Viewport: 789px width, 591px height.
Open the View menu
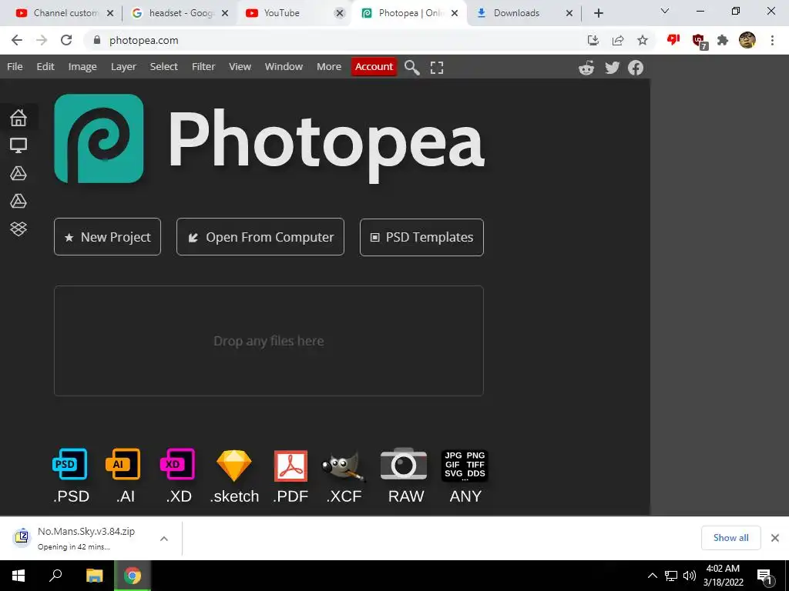240,66
